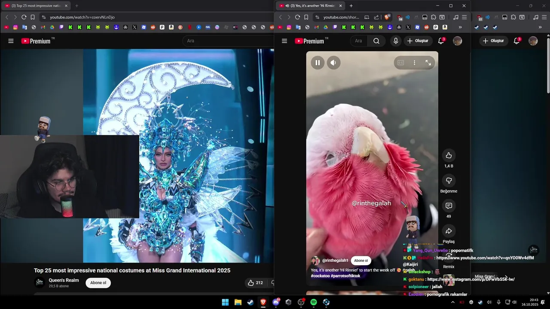Expand hidden bookmarks chevron in Shorts window
Image resolution: width=550 pixels, height=309 pixels.
[x=460, y=27]
